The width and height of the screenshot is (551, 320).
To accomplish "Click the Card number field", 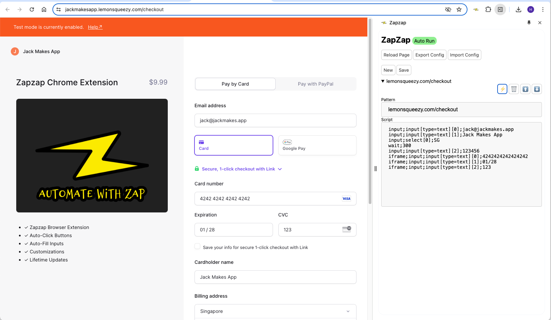I will 275,199.
